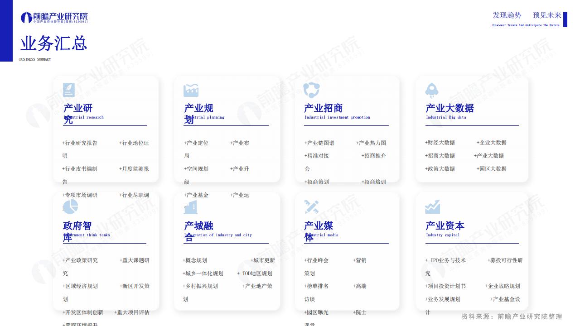
Task: Click the 资料来源 source note
Action: pyautogui.click(x=512, y=316)
